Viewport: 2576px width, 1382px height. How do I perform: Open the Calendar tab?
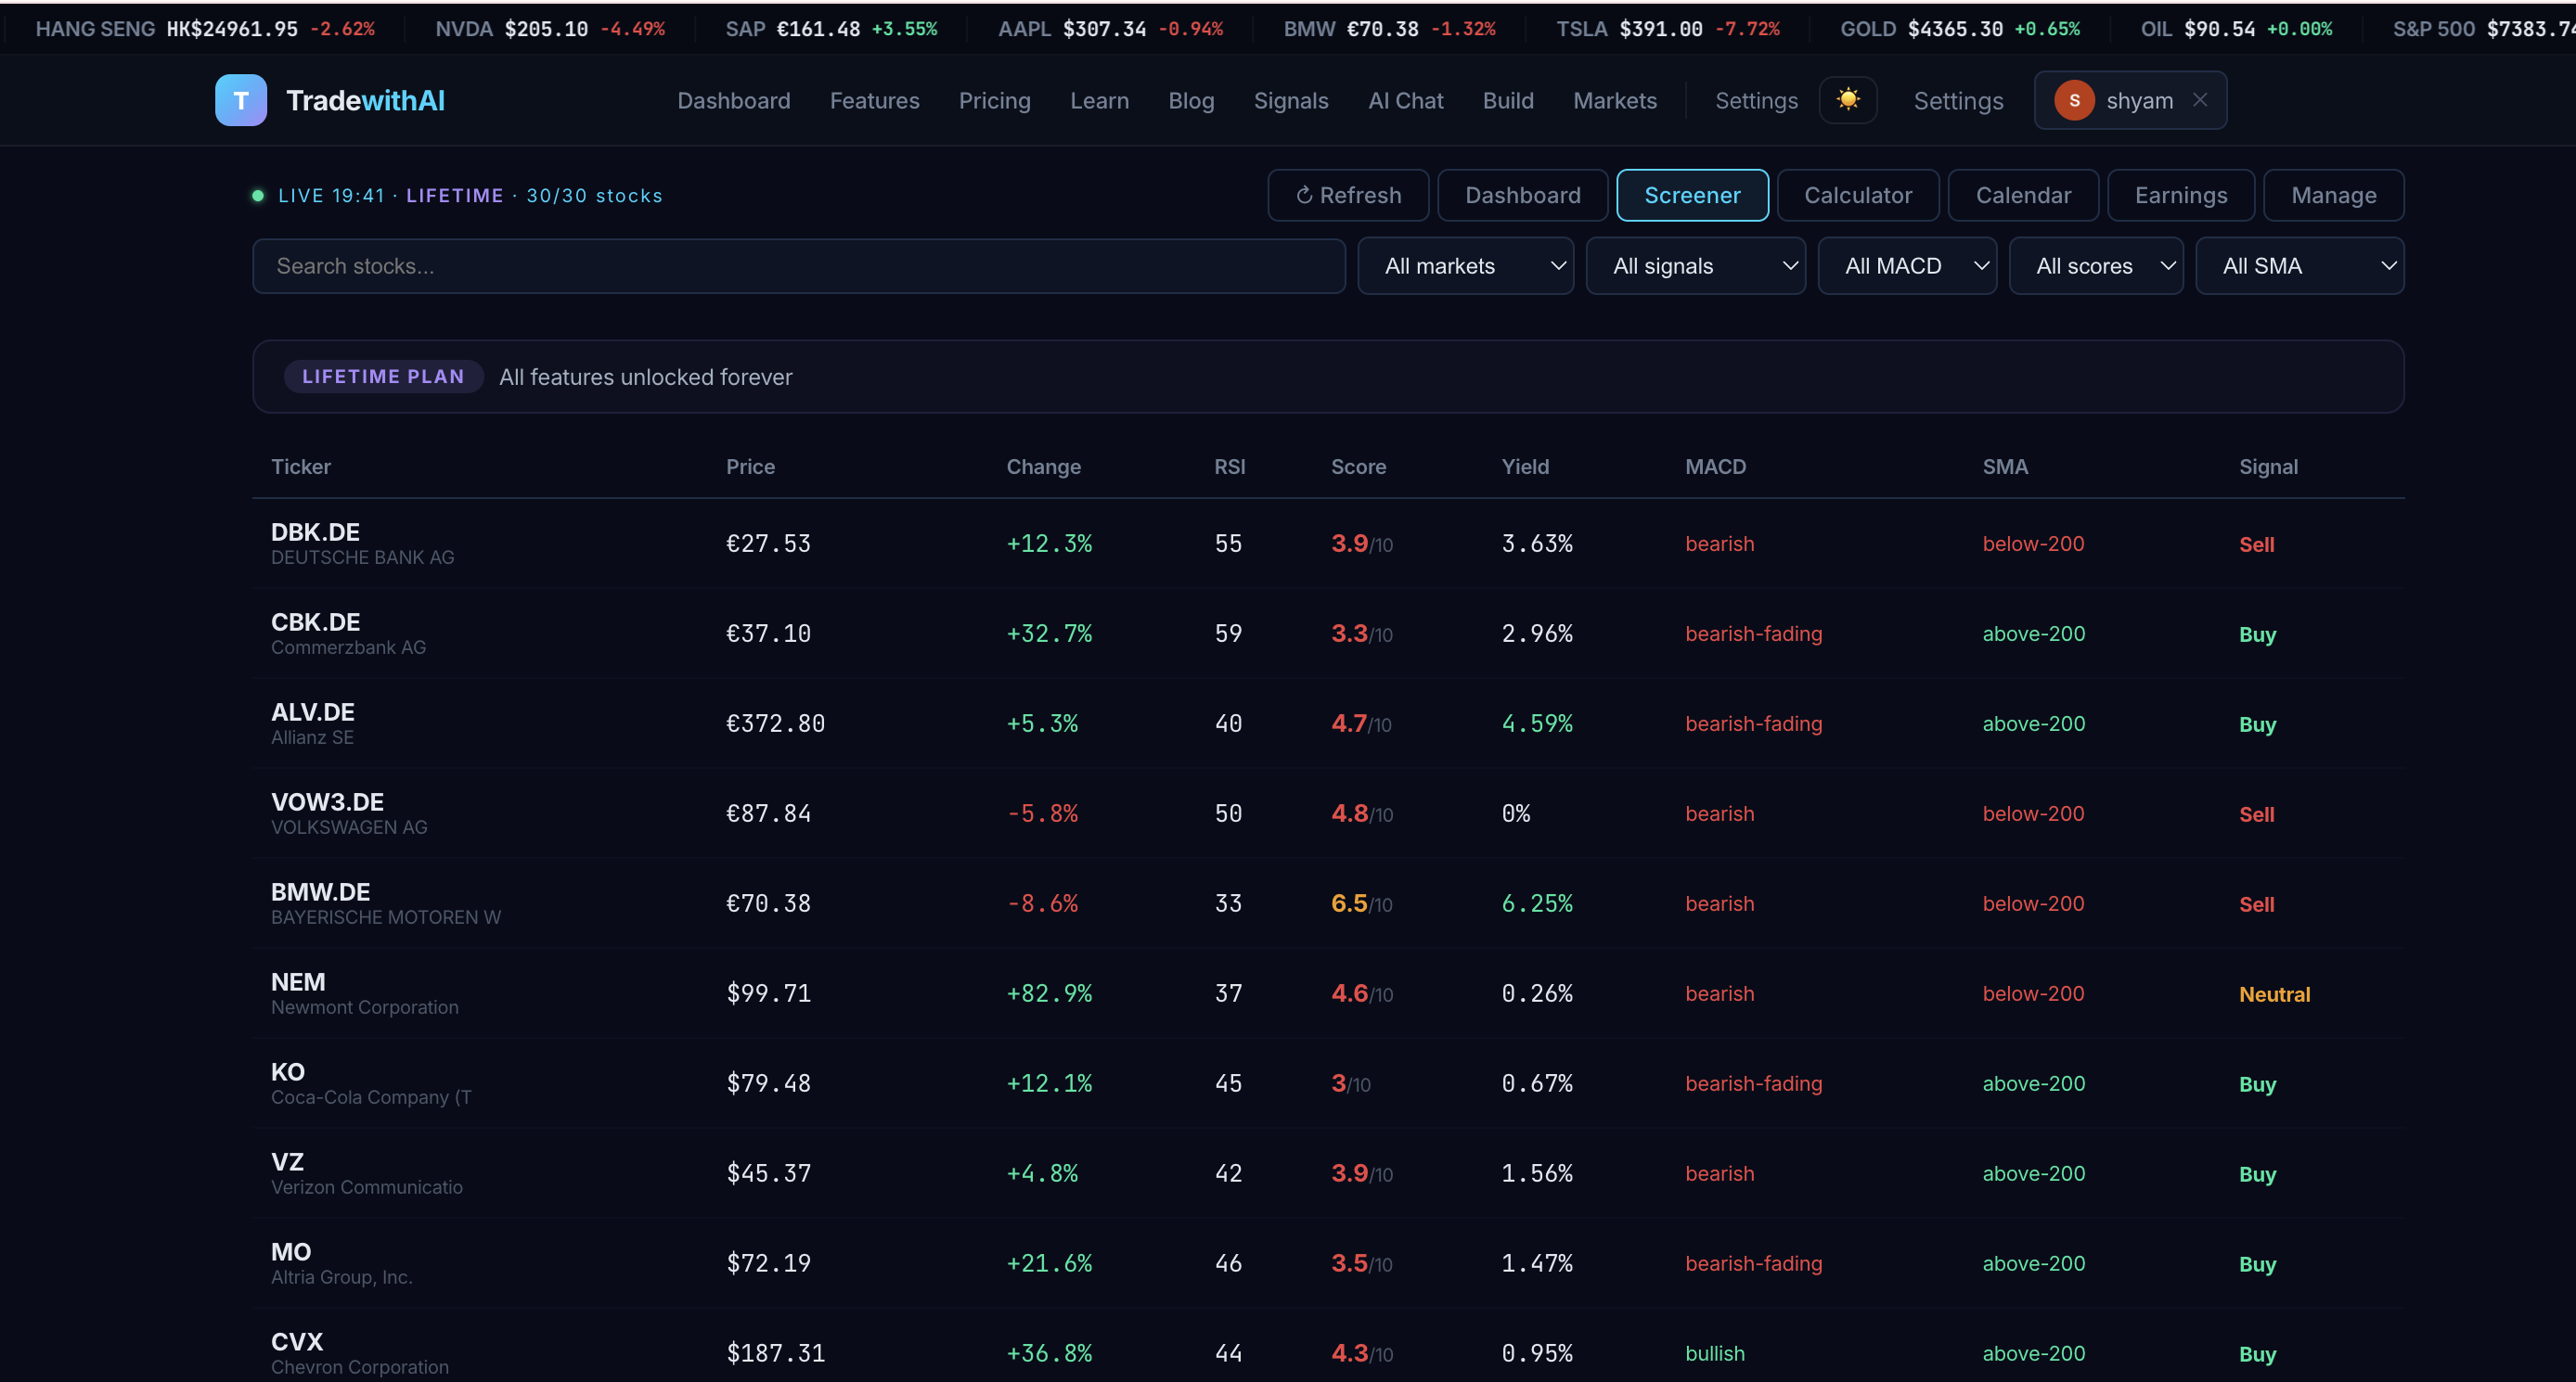point(2023,195)
